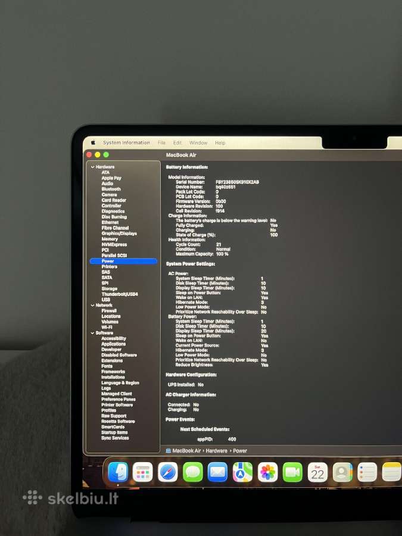Select Accessibility under Software
This screenshot has height=536, width=402.
114,338
